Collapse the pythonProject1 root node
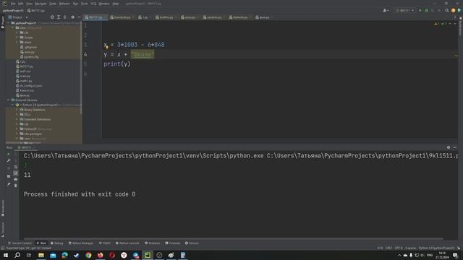The width and height of the screenshot is (463, 260). 8,23
